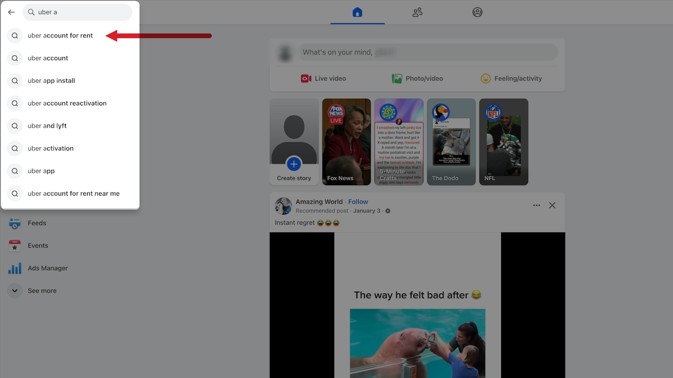
Task: Click the Feeds clock icon
Action: pos(15,223)
